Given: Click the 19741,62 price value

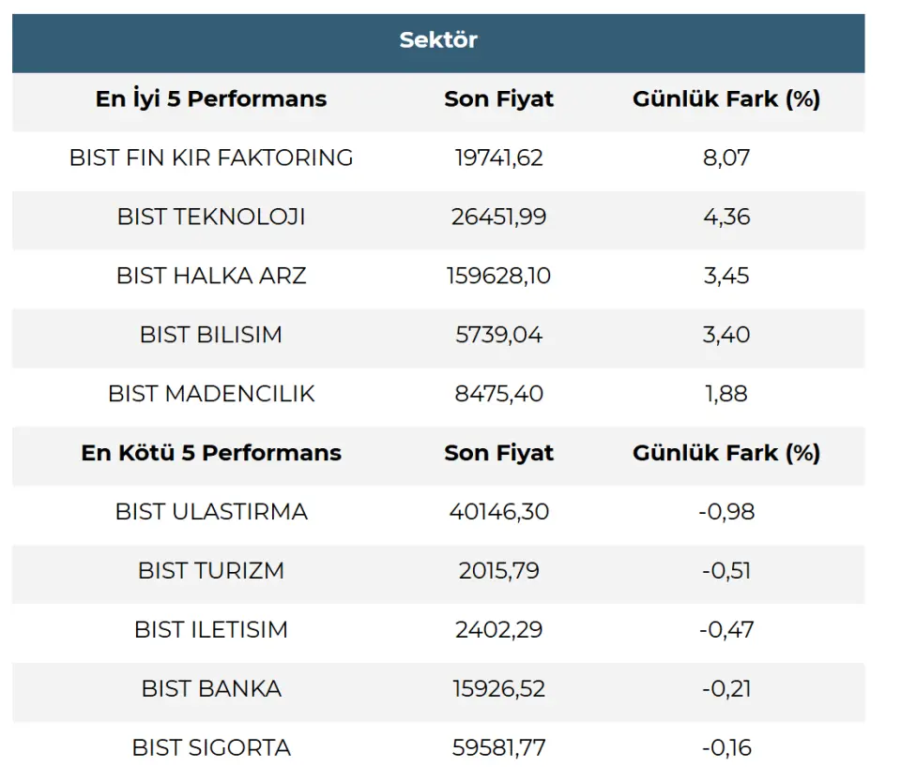Looking at the screenshot, I should (498, 158).
